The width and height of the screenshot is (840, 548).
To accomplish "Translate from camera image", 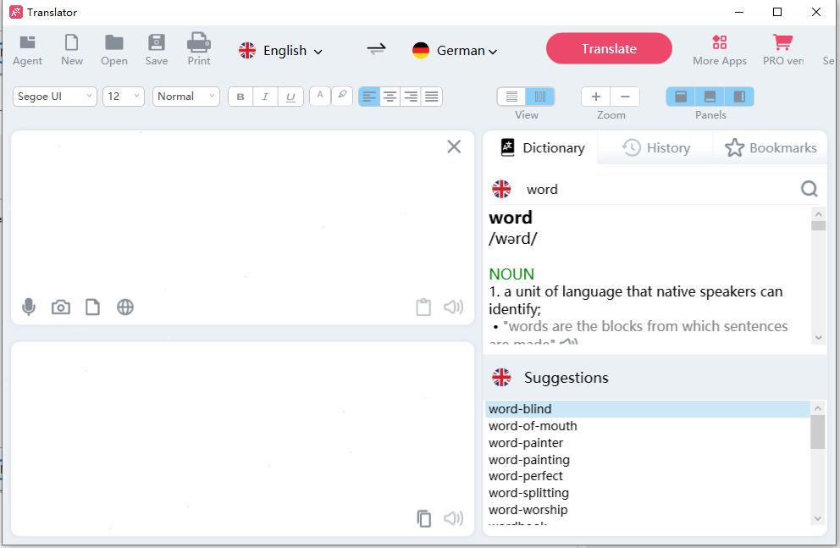I will point(60,307).
